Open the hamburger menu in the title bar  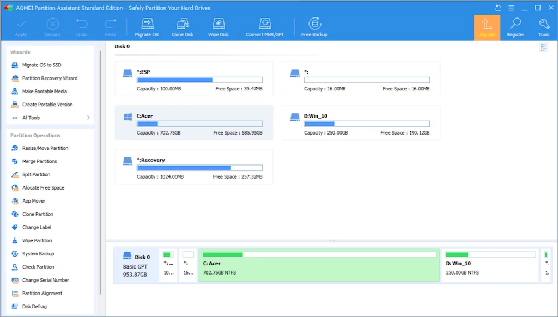point(511,8)
